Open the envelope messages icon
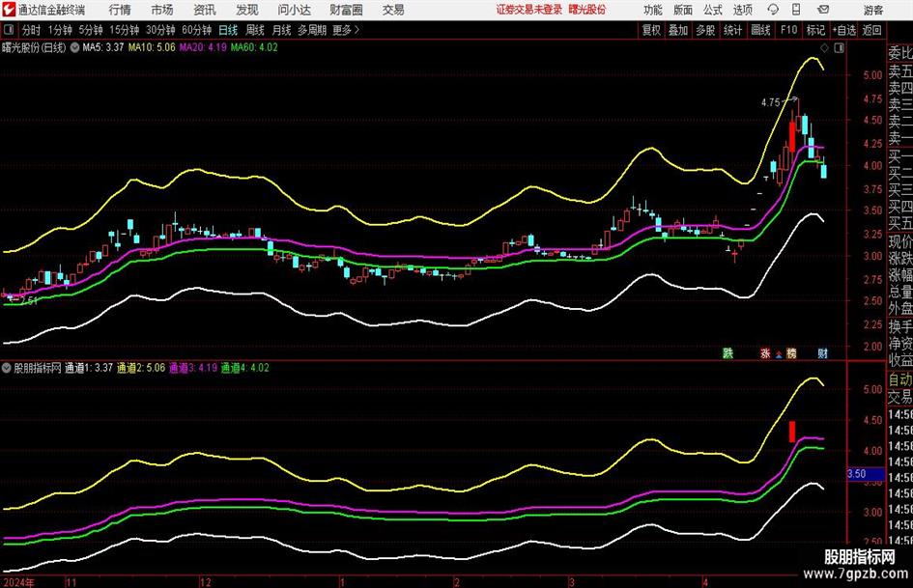The image size is (913, 588). point(823,10)
